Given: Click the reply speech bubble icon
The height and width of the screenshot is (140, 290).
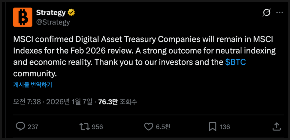Looking at the screenshot, I should (20, 127).
